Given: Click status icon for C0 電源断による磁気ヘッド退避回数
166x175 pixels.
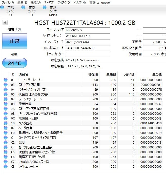Looking at the screenshot, I should [6, 133].
